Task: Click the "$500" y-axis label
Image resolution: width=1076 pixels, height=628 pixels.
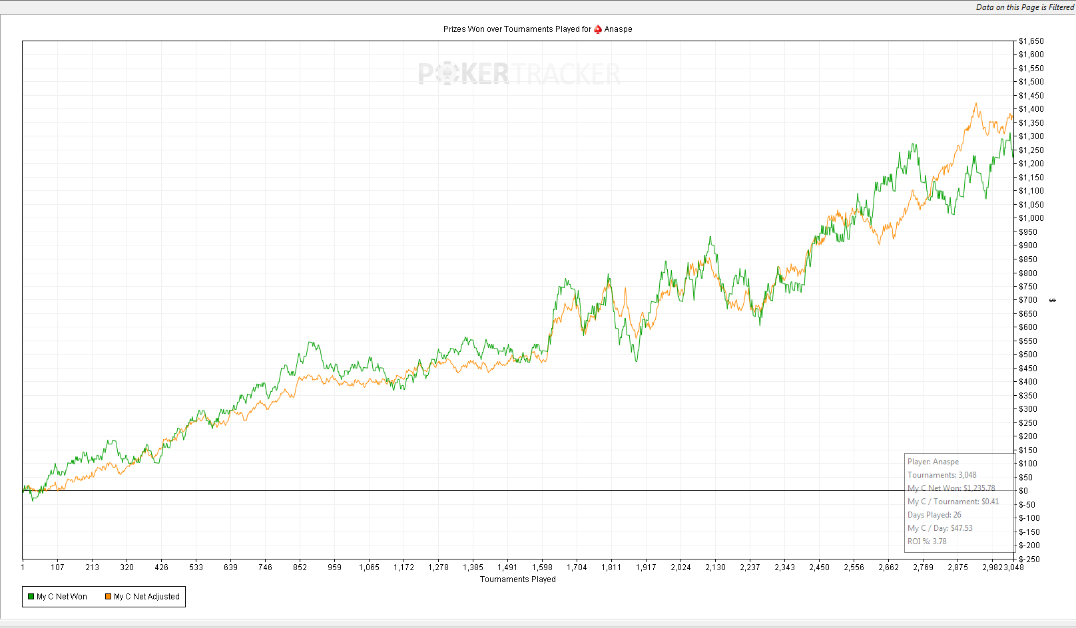Action: (1028, 355)
